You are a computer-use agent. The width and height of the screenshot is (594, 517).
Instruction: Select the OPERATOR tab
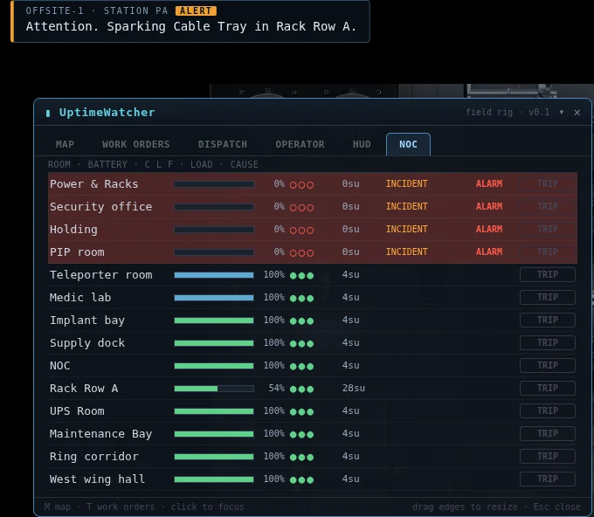300,144
